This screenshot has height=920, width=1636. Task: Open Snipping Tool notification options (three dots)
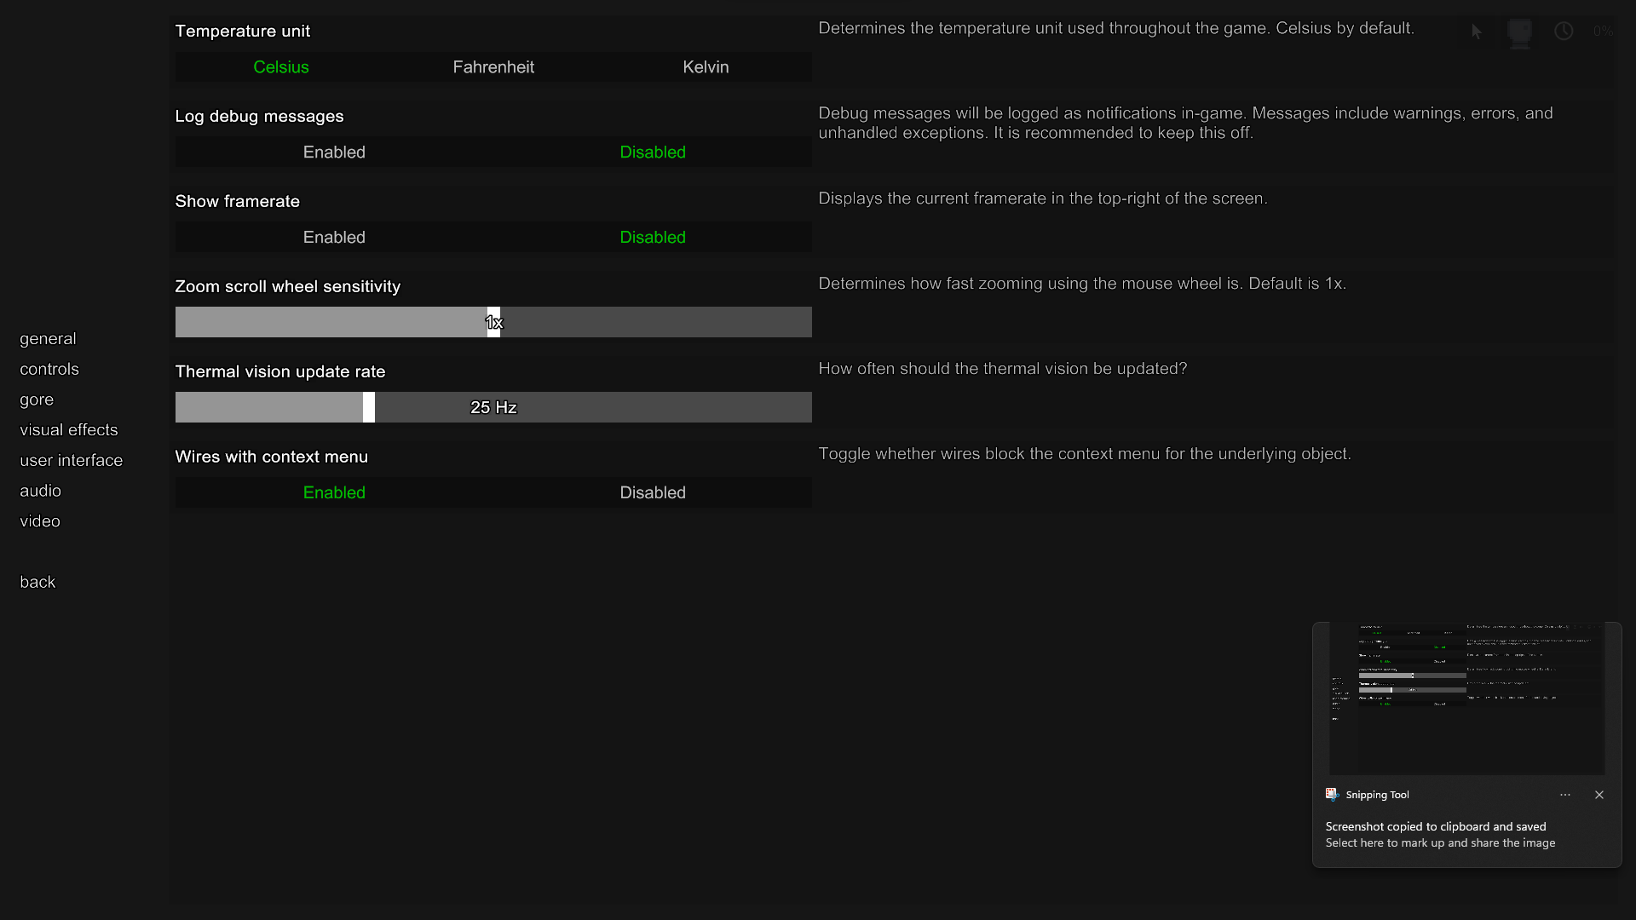1565,795
